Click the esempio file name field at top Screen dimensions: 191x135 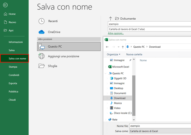[149, 24]
